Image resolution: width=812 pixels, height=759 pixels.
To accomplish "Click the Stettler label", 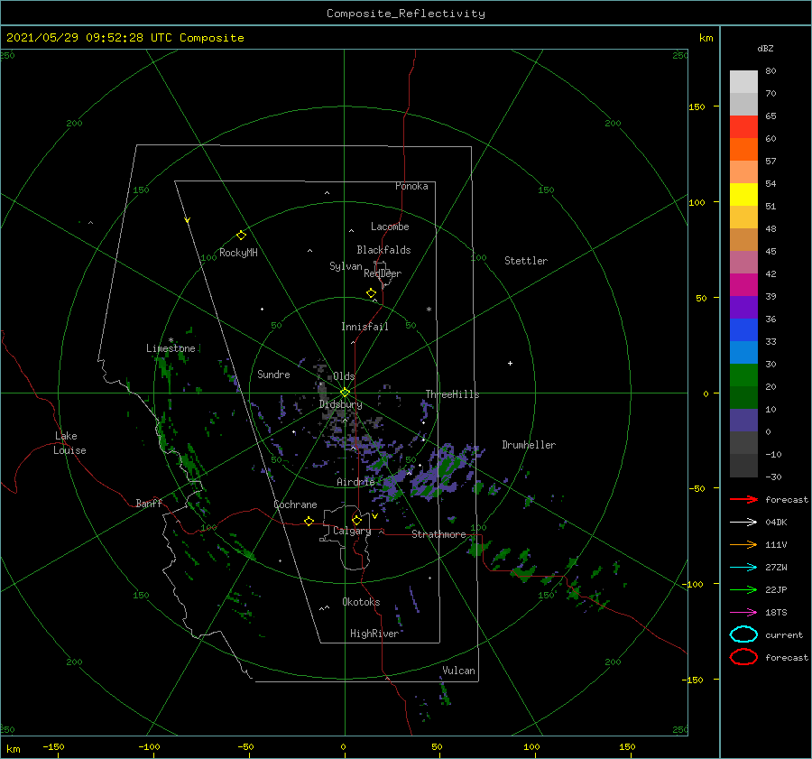I will click(526, 261).
